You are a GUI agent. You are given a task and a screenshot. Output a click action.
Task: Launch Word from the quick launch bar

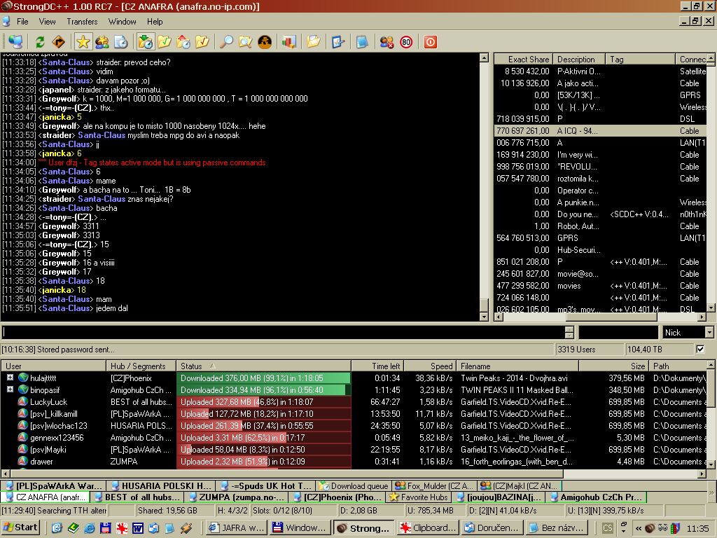click(138, 528)
